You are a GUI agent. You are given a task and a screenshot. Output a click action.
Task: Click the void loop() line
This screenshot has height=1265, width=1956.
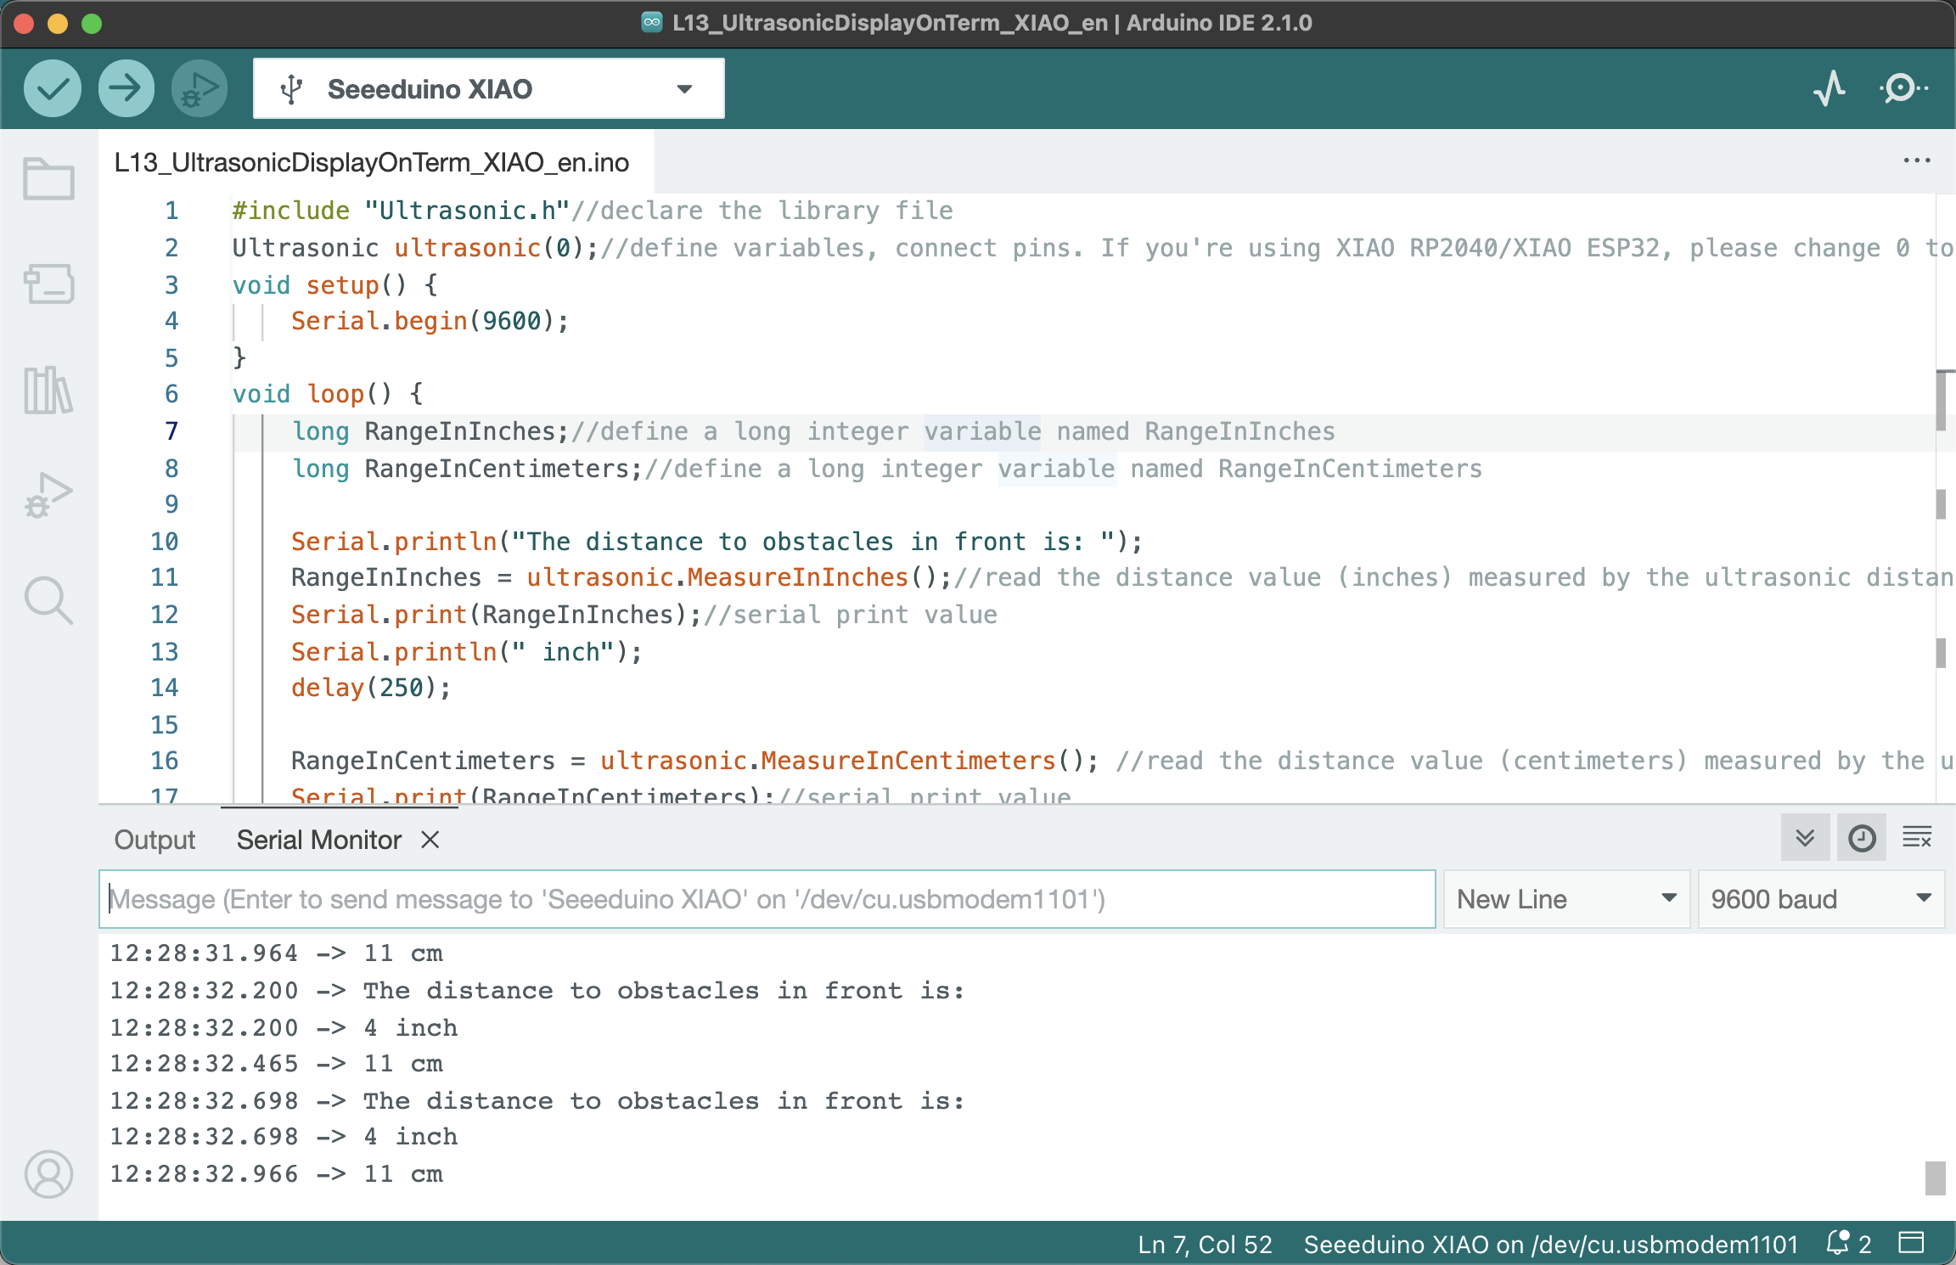(327, 394)
